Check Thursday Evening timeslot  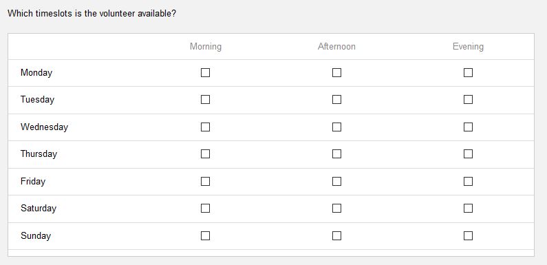coord(468,153)
